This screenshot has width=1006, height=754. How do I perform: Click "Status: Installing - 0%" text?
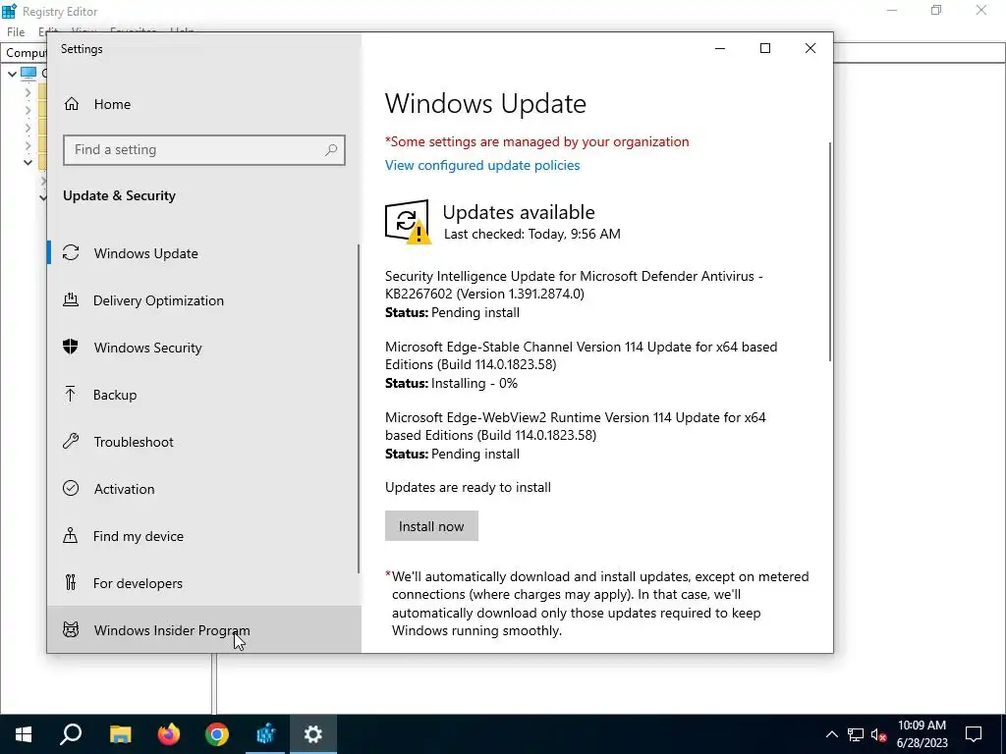[x=451, y=384]
